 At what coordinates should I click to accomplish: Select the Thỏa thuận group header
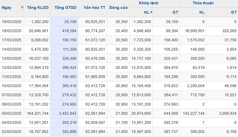click(x=203, y=3)
